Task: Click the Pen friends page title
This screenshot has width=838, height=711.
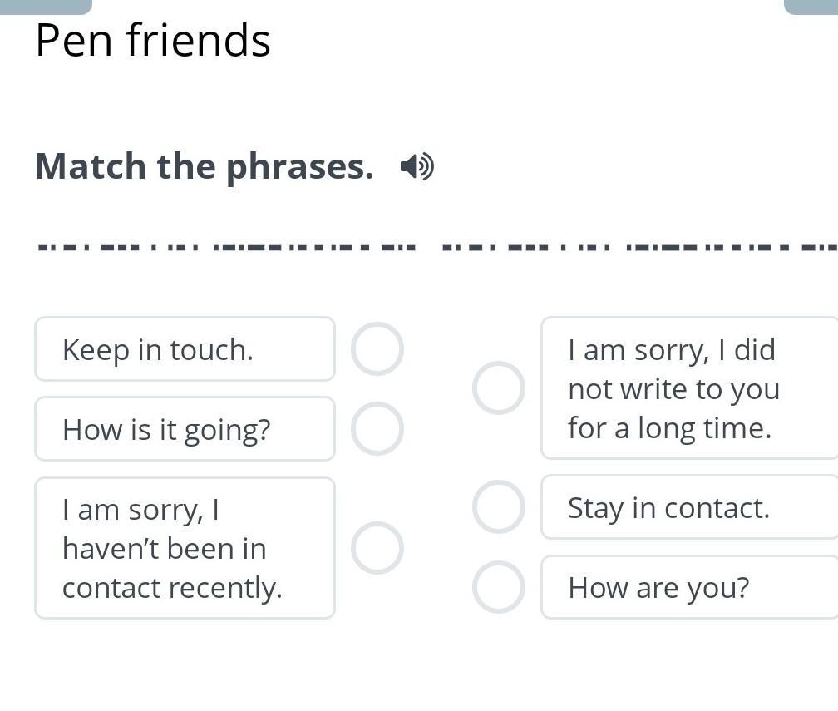Action: click(x=153, y=40)
